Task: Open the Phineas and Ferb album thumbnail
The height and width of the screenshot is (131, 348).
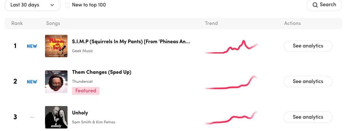Action: pos(56,46)
